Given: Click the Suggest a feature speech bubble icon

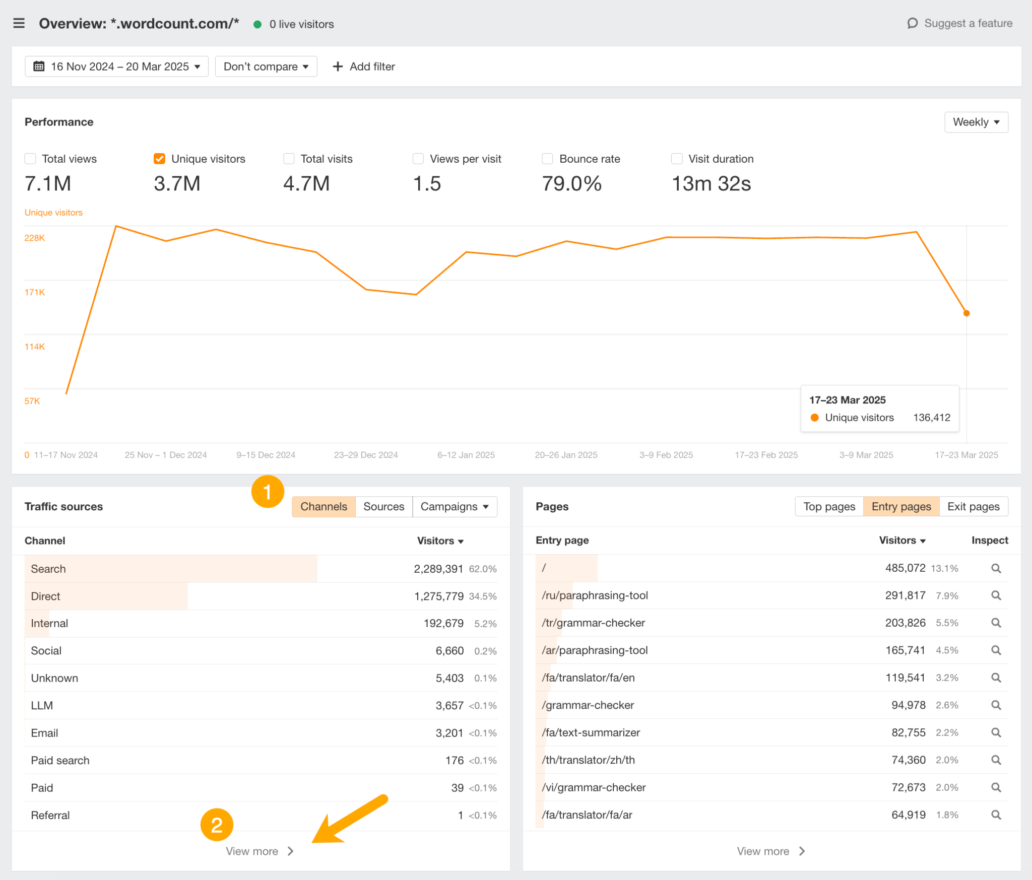Looking at the screenshot, I should [x=913, y=23].
